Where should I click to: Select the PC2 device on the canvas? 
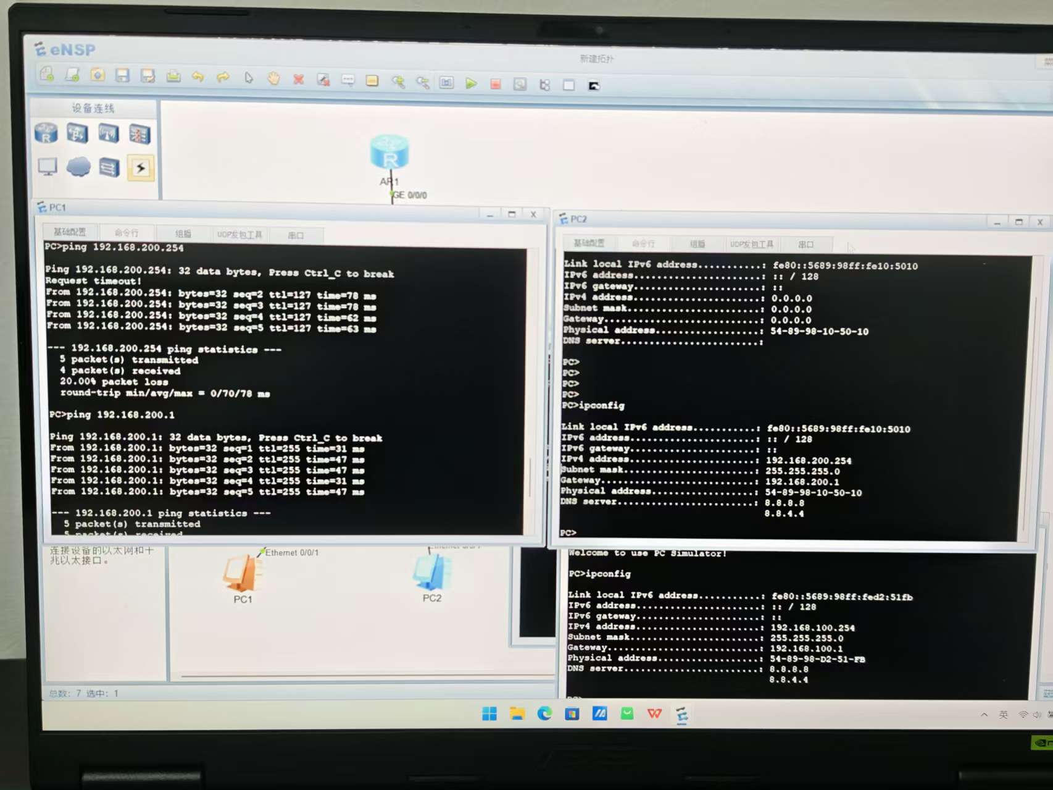[431, 573]
